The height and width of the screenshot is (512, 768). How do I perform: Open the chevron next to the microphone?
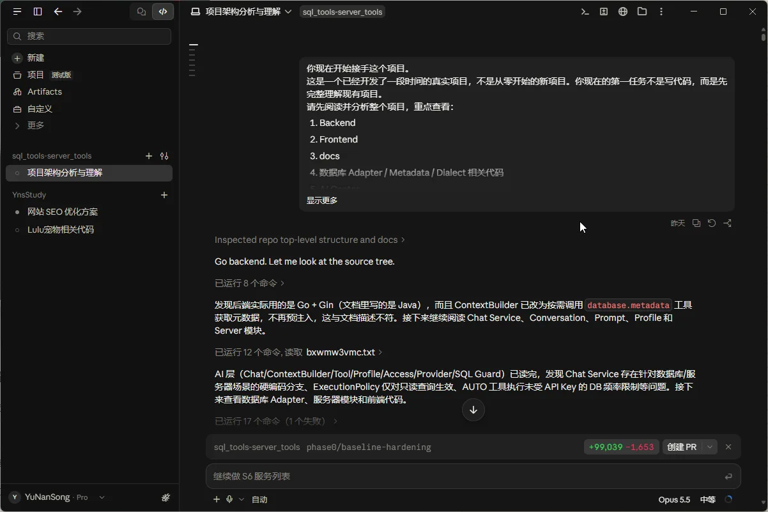[241, 499]
